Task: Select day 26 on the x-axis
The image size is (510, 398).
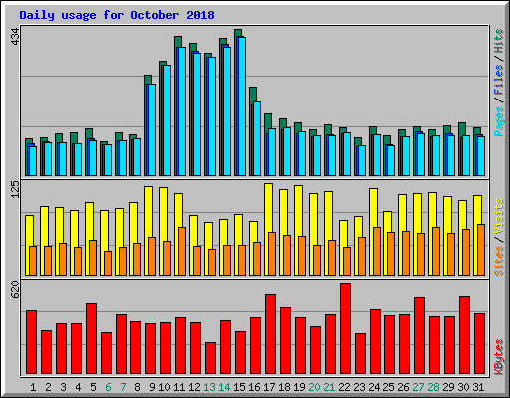Action: tap(403, 387)
